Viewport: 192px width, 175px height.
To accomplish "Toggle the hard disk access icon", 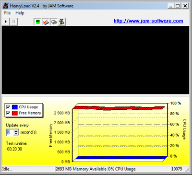I will coord(54,22).
